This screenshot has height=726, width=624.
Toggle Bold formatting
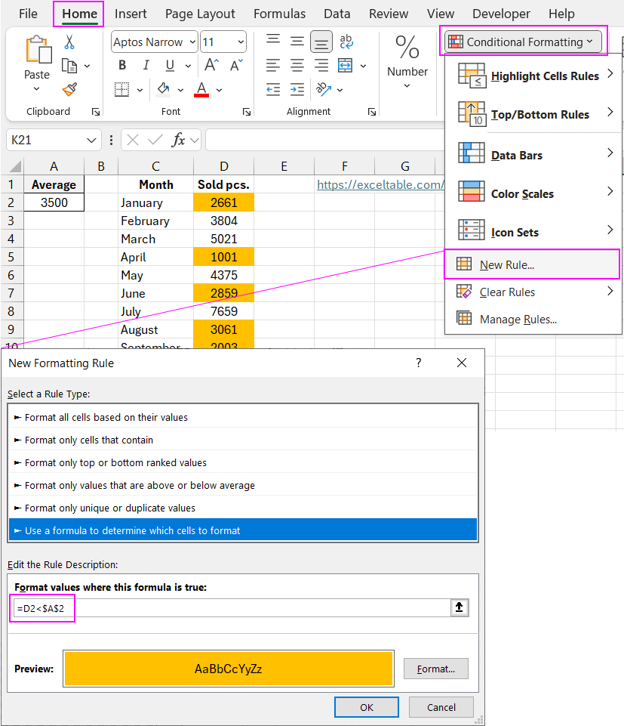[122, 66]
